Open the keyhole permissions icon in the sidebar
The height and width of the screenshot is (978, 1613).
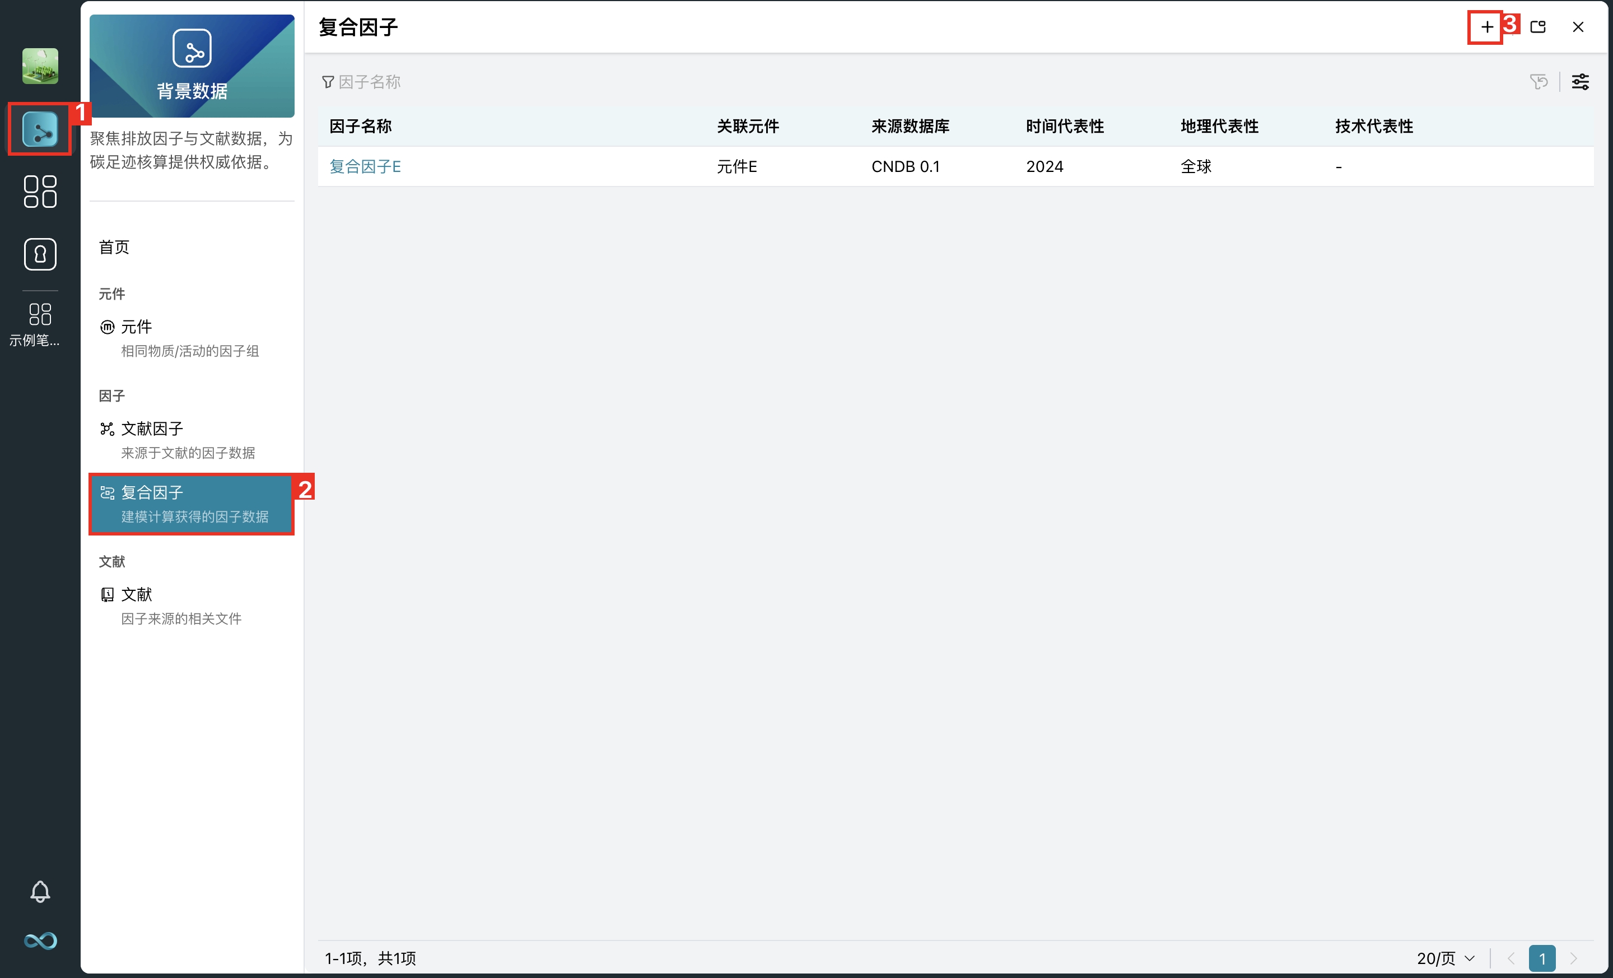tap(40, 254)
